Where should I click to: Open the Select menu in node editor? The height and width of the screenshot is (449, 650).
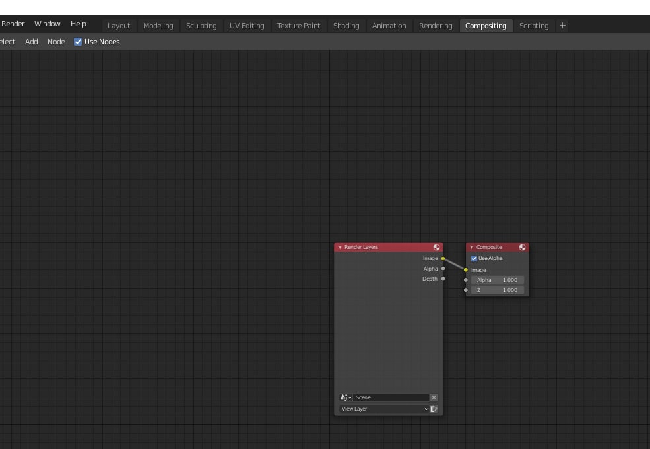point(7,42)
